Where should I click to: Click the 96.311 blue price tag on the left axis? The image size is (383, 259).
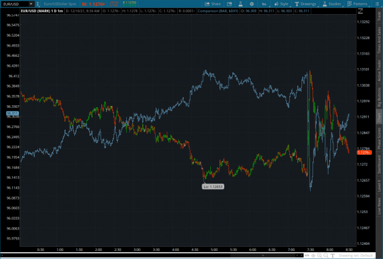12,113
